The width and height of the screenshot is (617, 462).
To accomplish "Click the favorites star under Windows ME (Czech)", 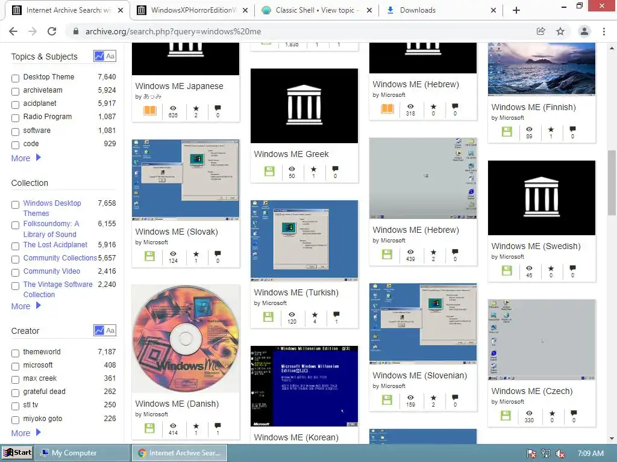I will tap(552, 413).
